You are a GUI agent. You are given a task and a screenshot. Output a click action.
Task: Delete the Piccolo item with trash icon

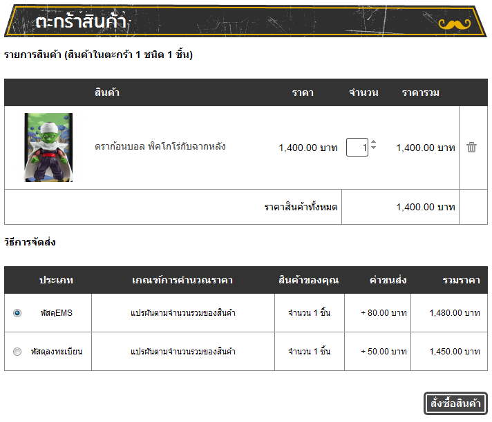pos(471,147)
